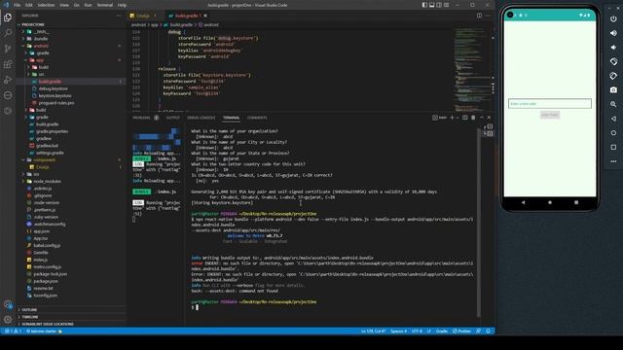This screenshot has height=350, width=623.
Task: Toggle the primary side bar layout icon
Action: 424,5
